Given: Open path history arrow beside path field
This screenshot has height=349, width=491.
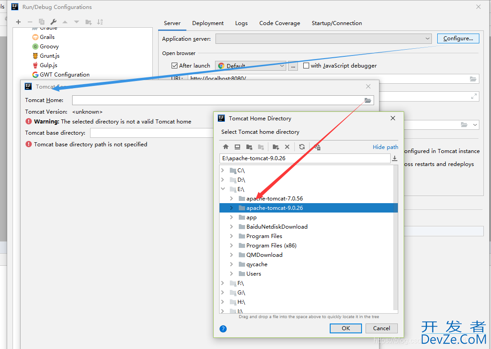Looking at the screenshot, I should pyautogui.click(x=395, y=158).
